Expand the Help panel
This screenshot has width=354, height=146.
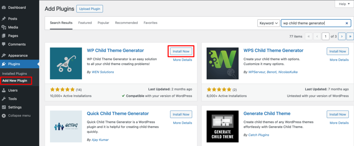tap(344, 4)
